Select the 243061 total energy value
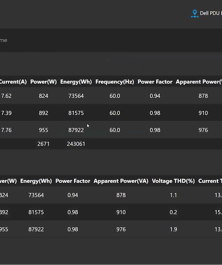The image size is (222, 265). coord(76,144)
